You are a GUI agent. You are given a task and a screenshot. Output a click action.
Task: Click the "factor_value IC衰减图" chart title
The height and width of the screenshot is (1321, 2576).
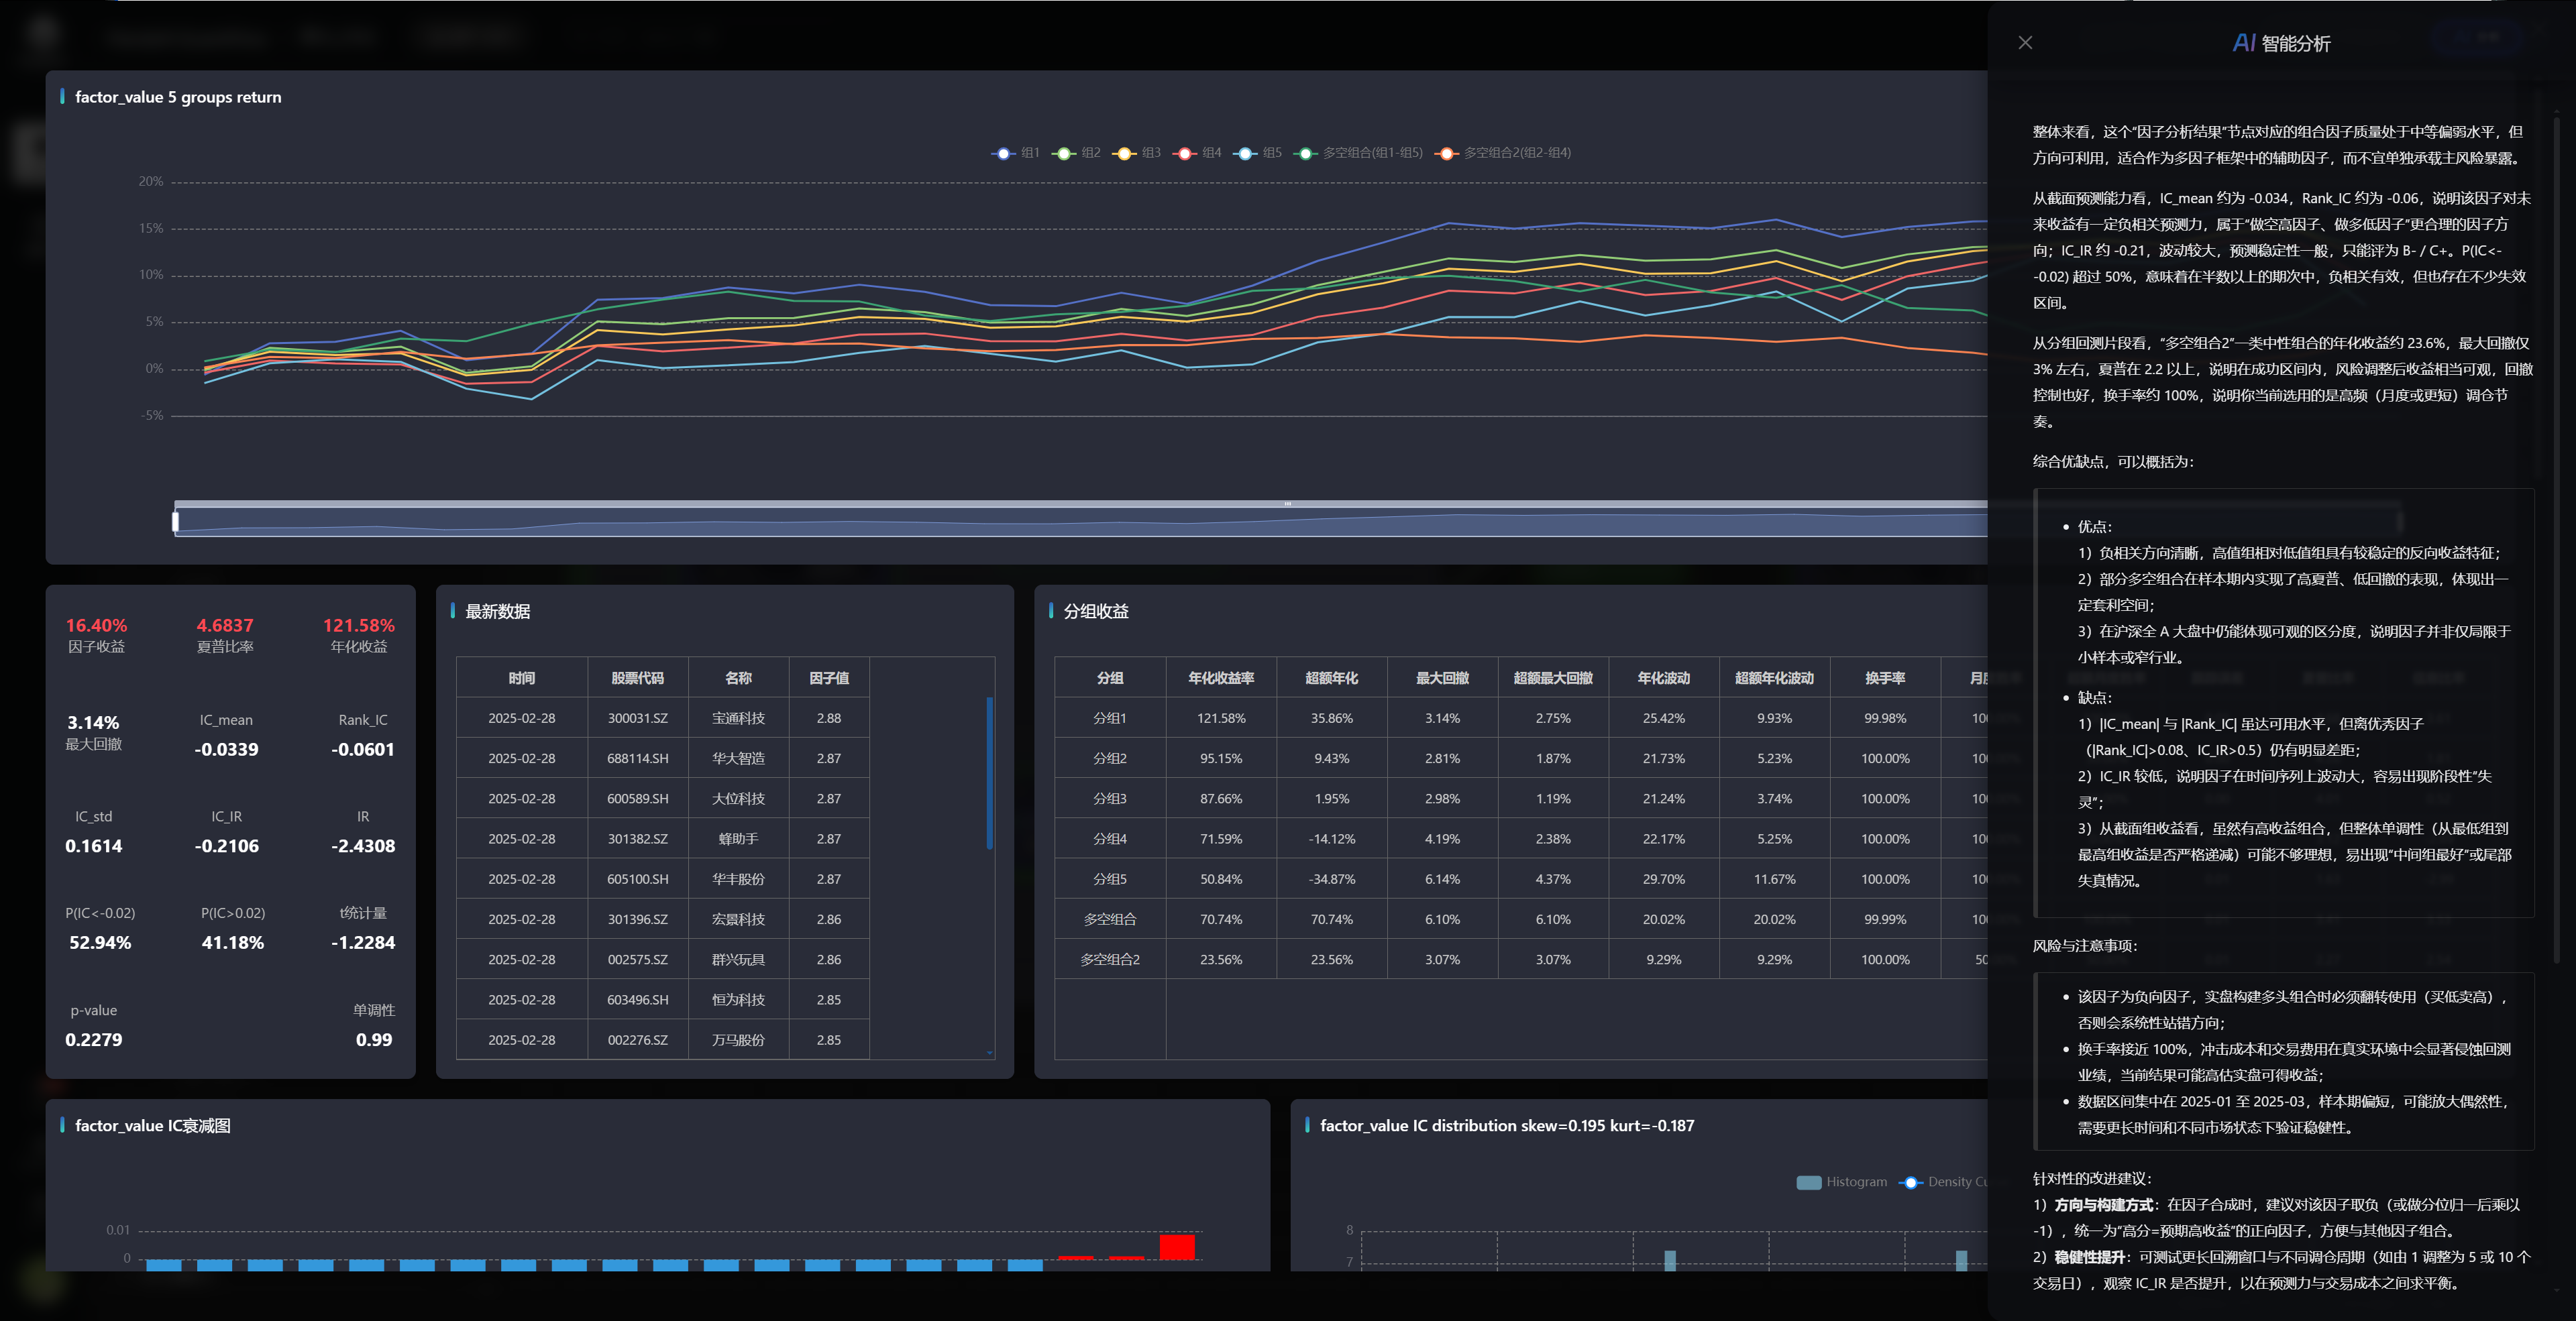[153, 1126]
